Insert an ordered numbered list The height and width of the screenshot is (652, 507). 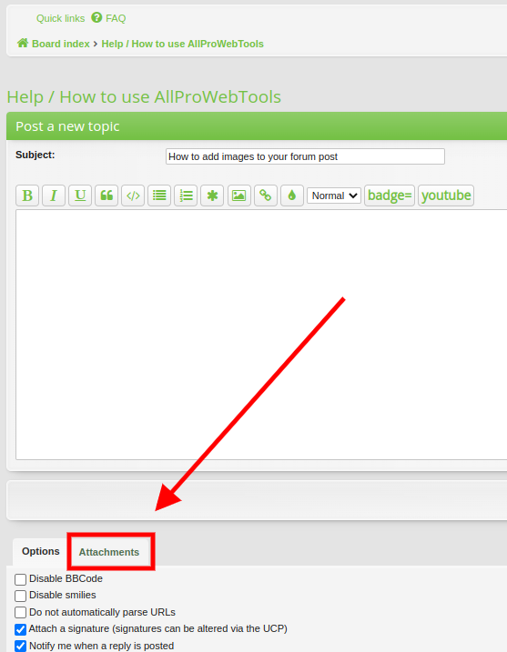tap(186, 196)
